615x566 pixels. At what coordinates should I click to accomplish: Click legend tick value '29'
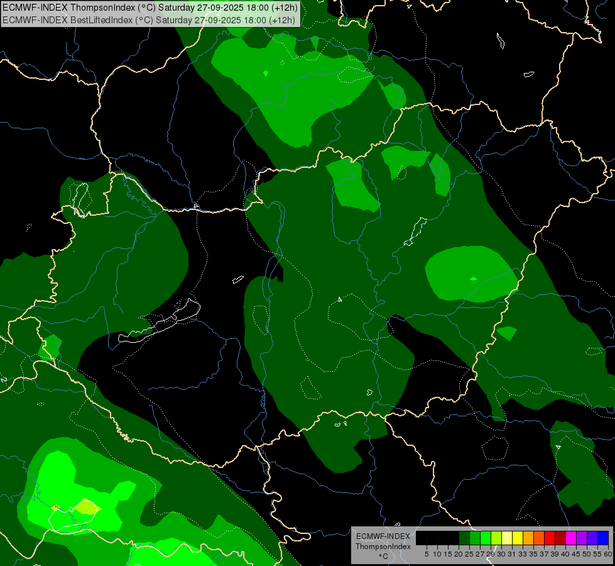tap(490, 554)
